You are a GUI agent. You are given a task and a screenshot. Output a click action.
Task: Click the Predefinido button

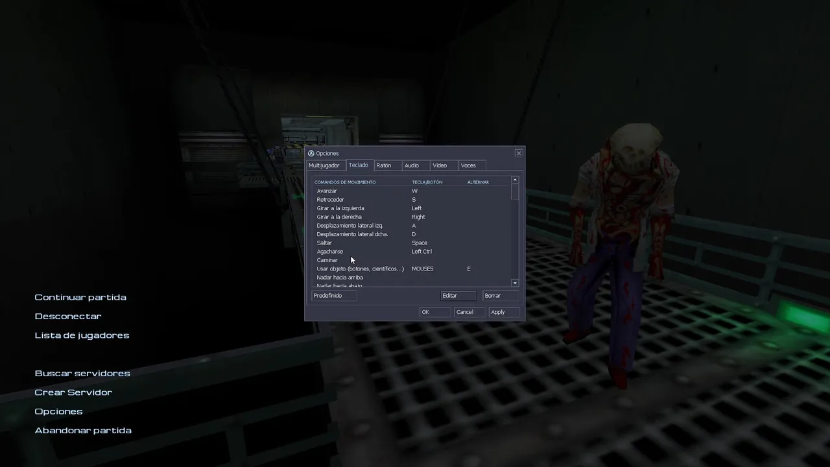click(334, 296)
